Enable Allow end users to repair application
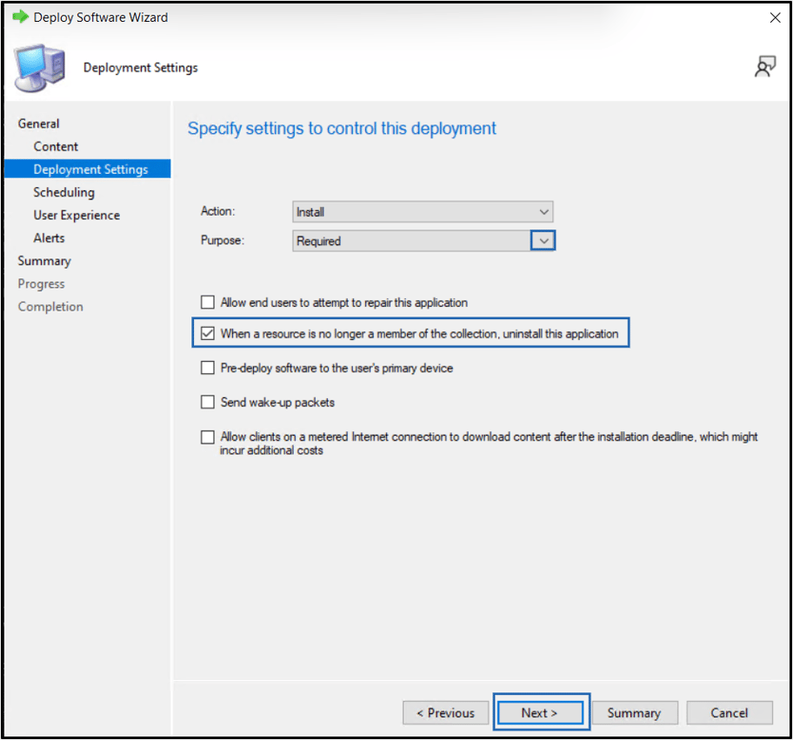793x740 pixels. [x=207, y=303]
